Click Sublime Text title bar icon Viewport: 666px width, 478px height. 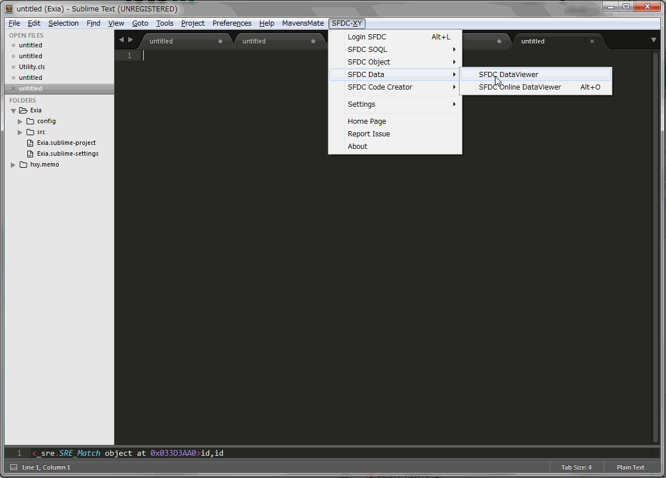click(9, 9)
